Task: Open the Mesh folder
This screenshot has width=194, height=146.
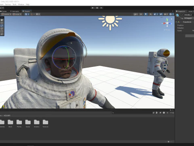Action: click(x=11, y=123)
